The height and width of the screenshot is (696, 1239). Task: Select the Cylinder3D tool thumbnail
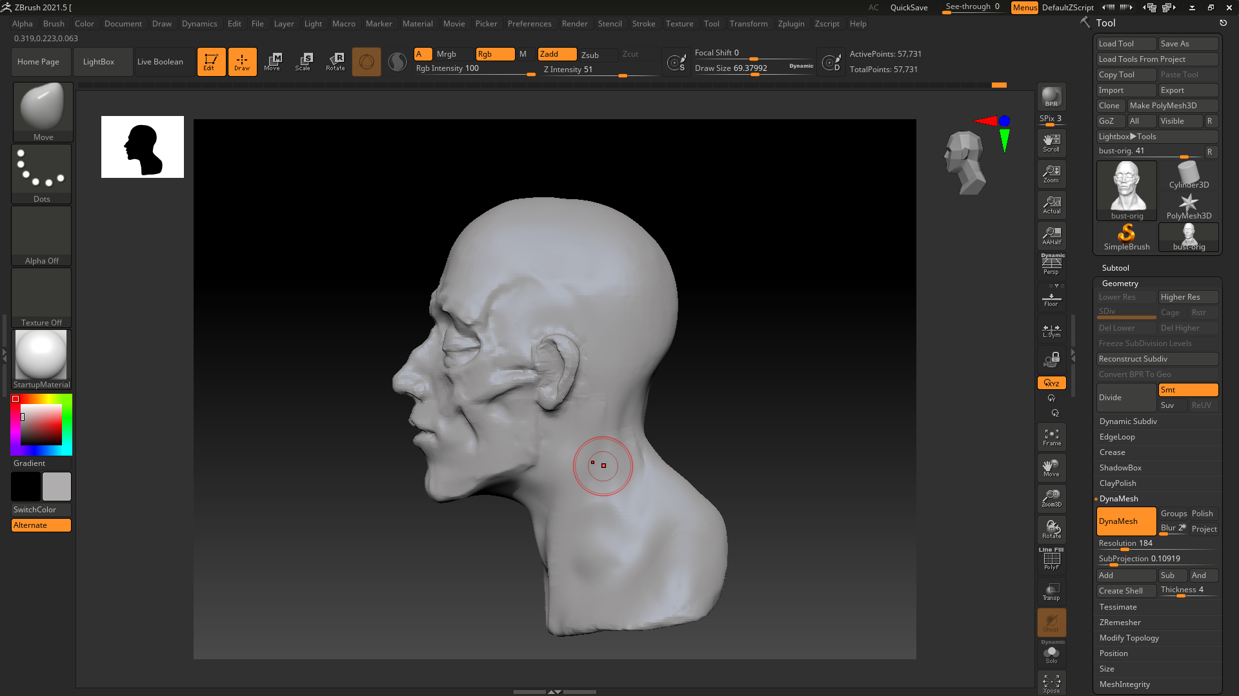point(1188,175)
